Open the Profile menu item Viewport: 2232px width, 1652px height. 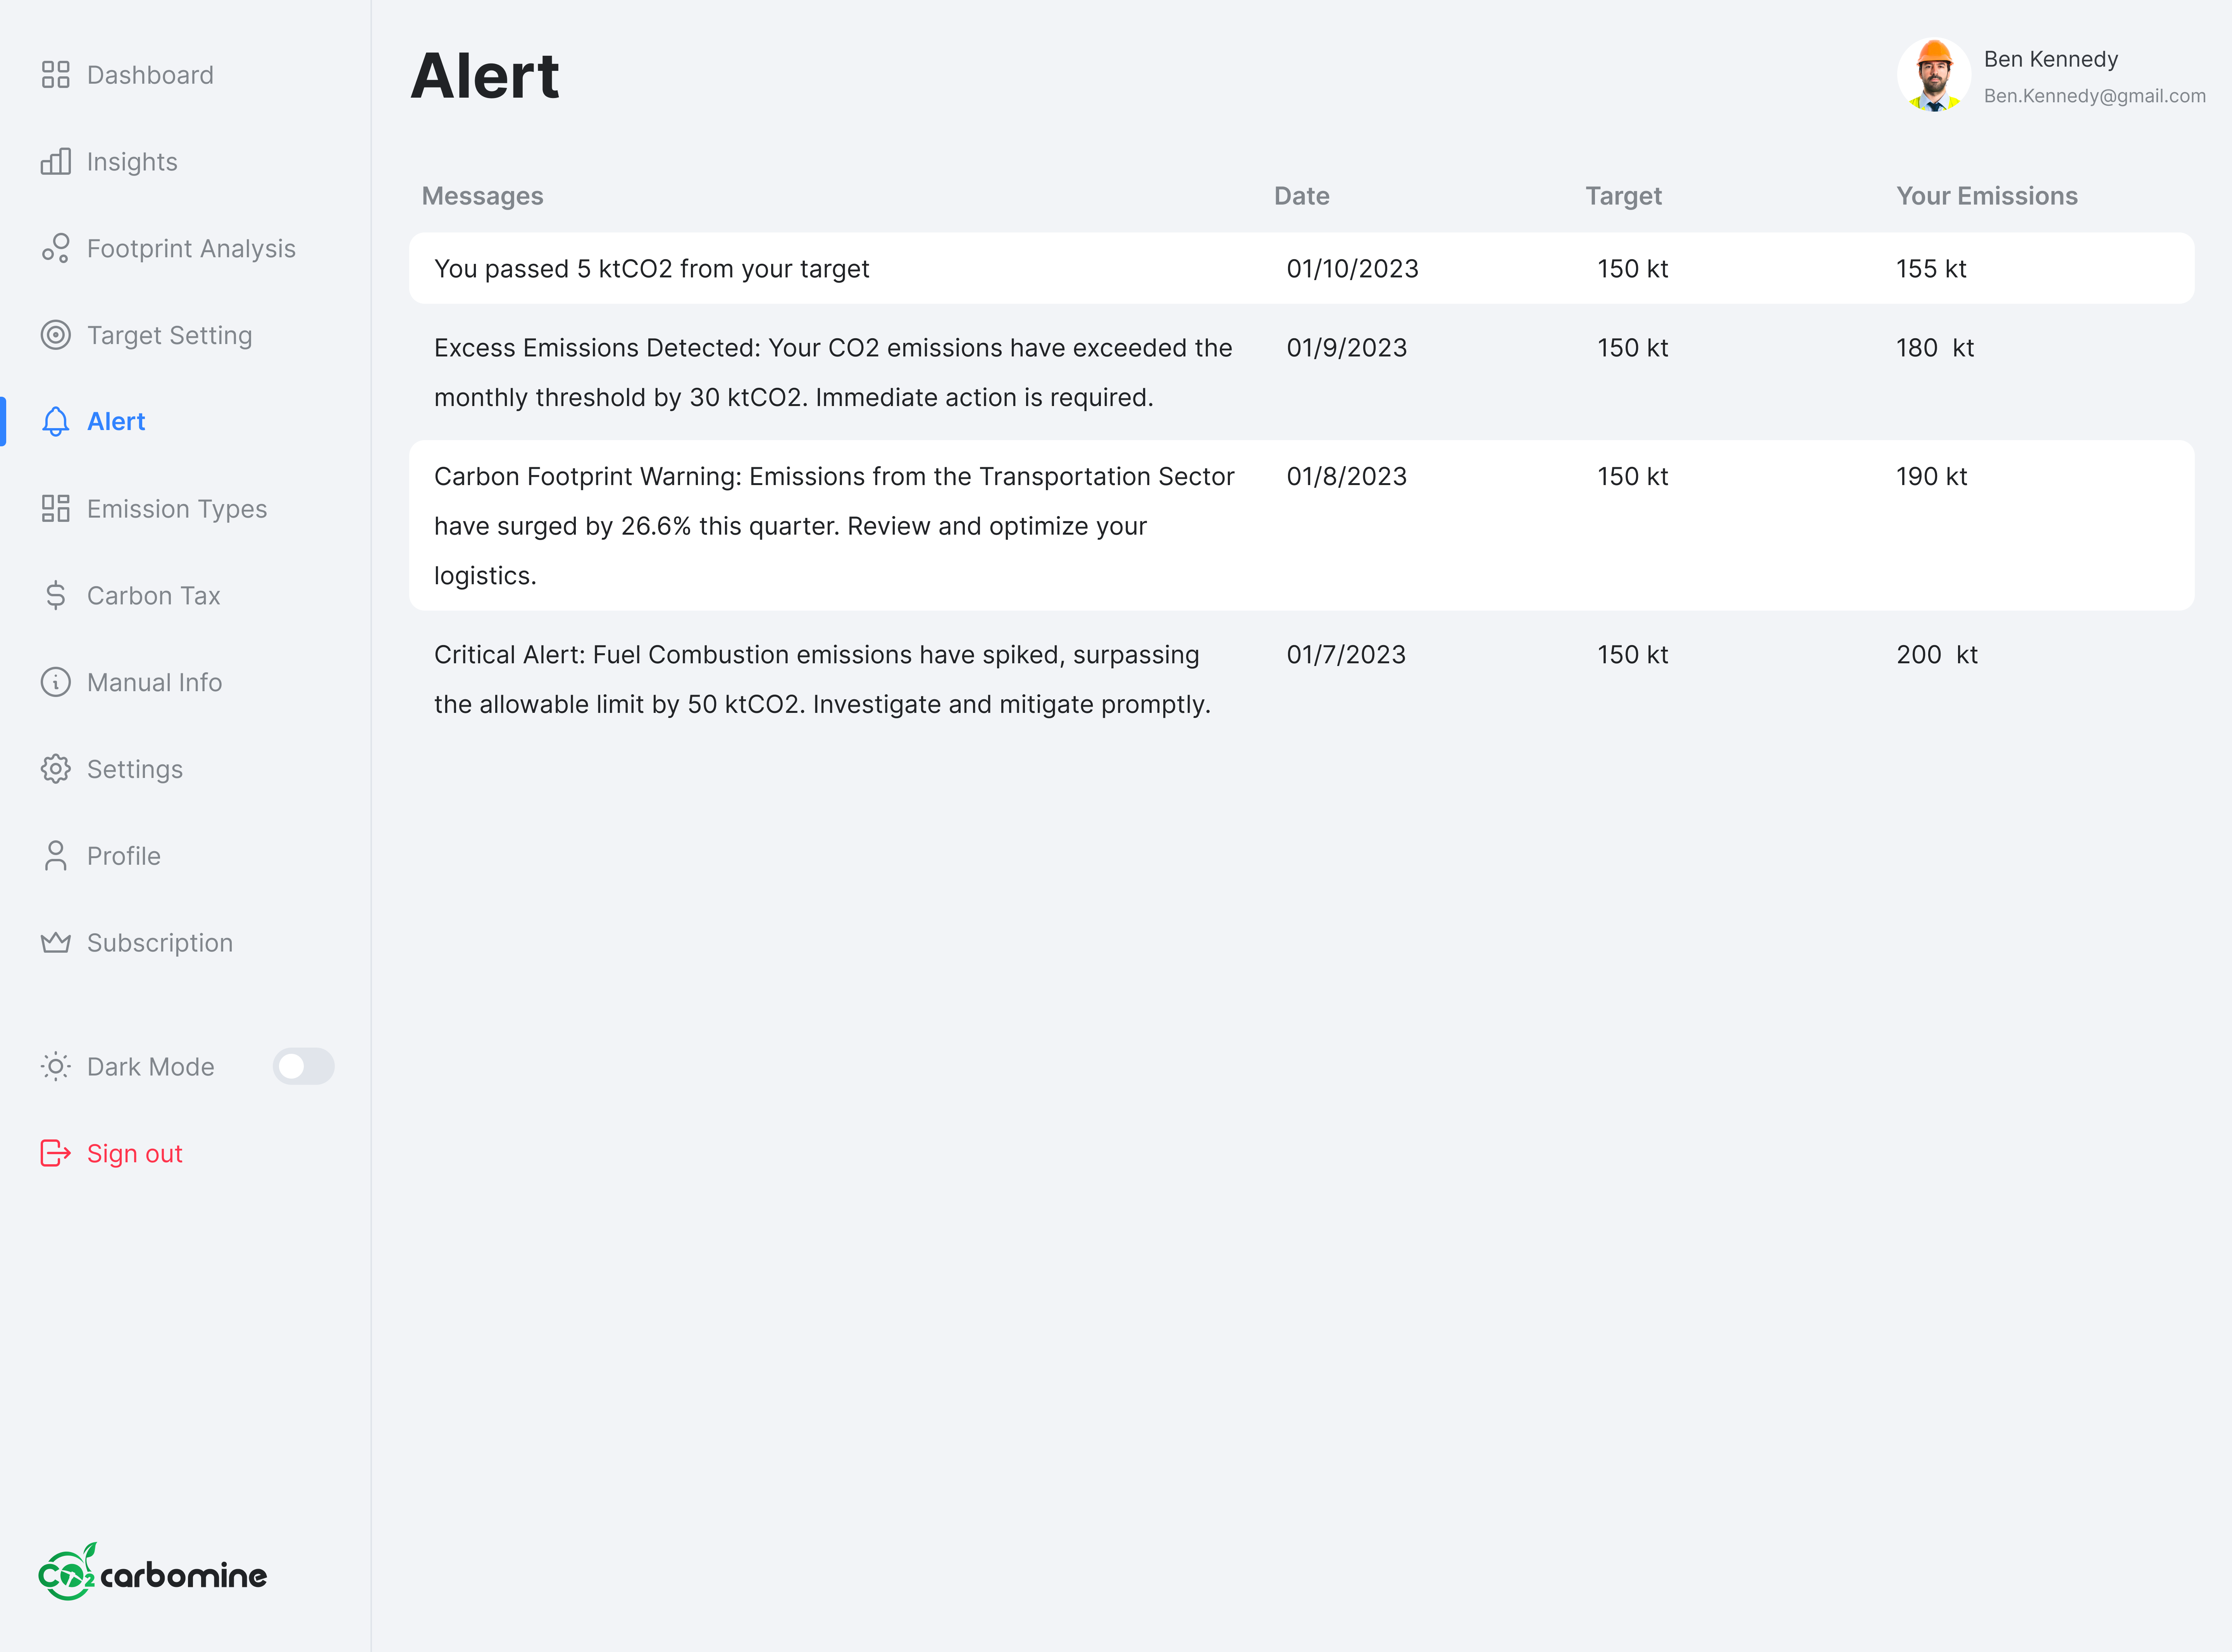123,856
